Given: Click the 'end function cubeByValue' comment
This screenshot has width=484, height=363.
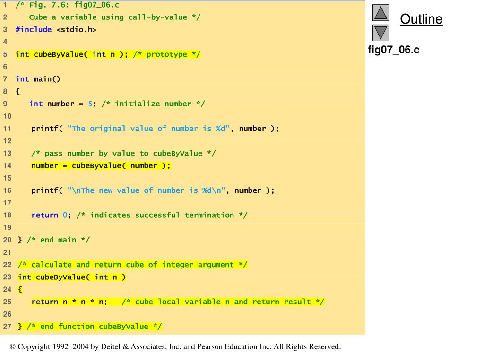Looking at the screenshot, I should [x=94, y=326].
